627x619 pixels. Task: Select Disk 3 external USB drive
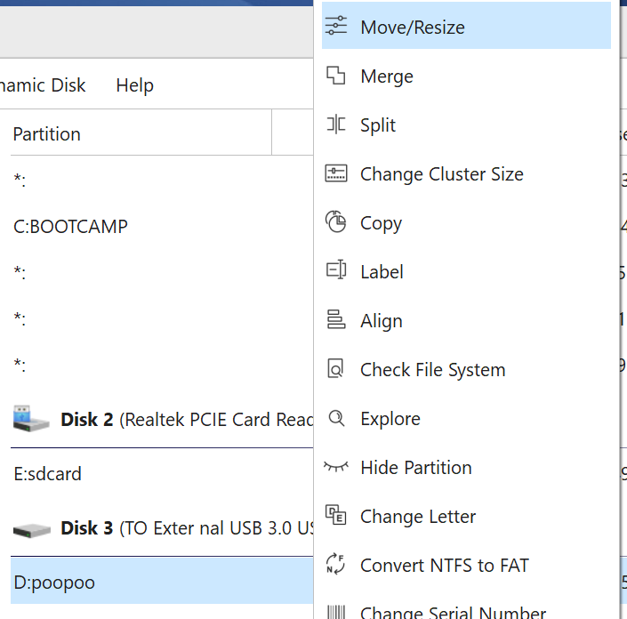click(160, 529)
